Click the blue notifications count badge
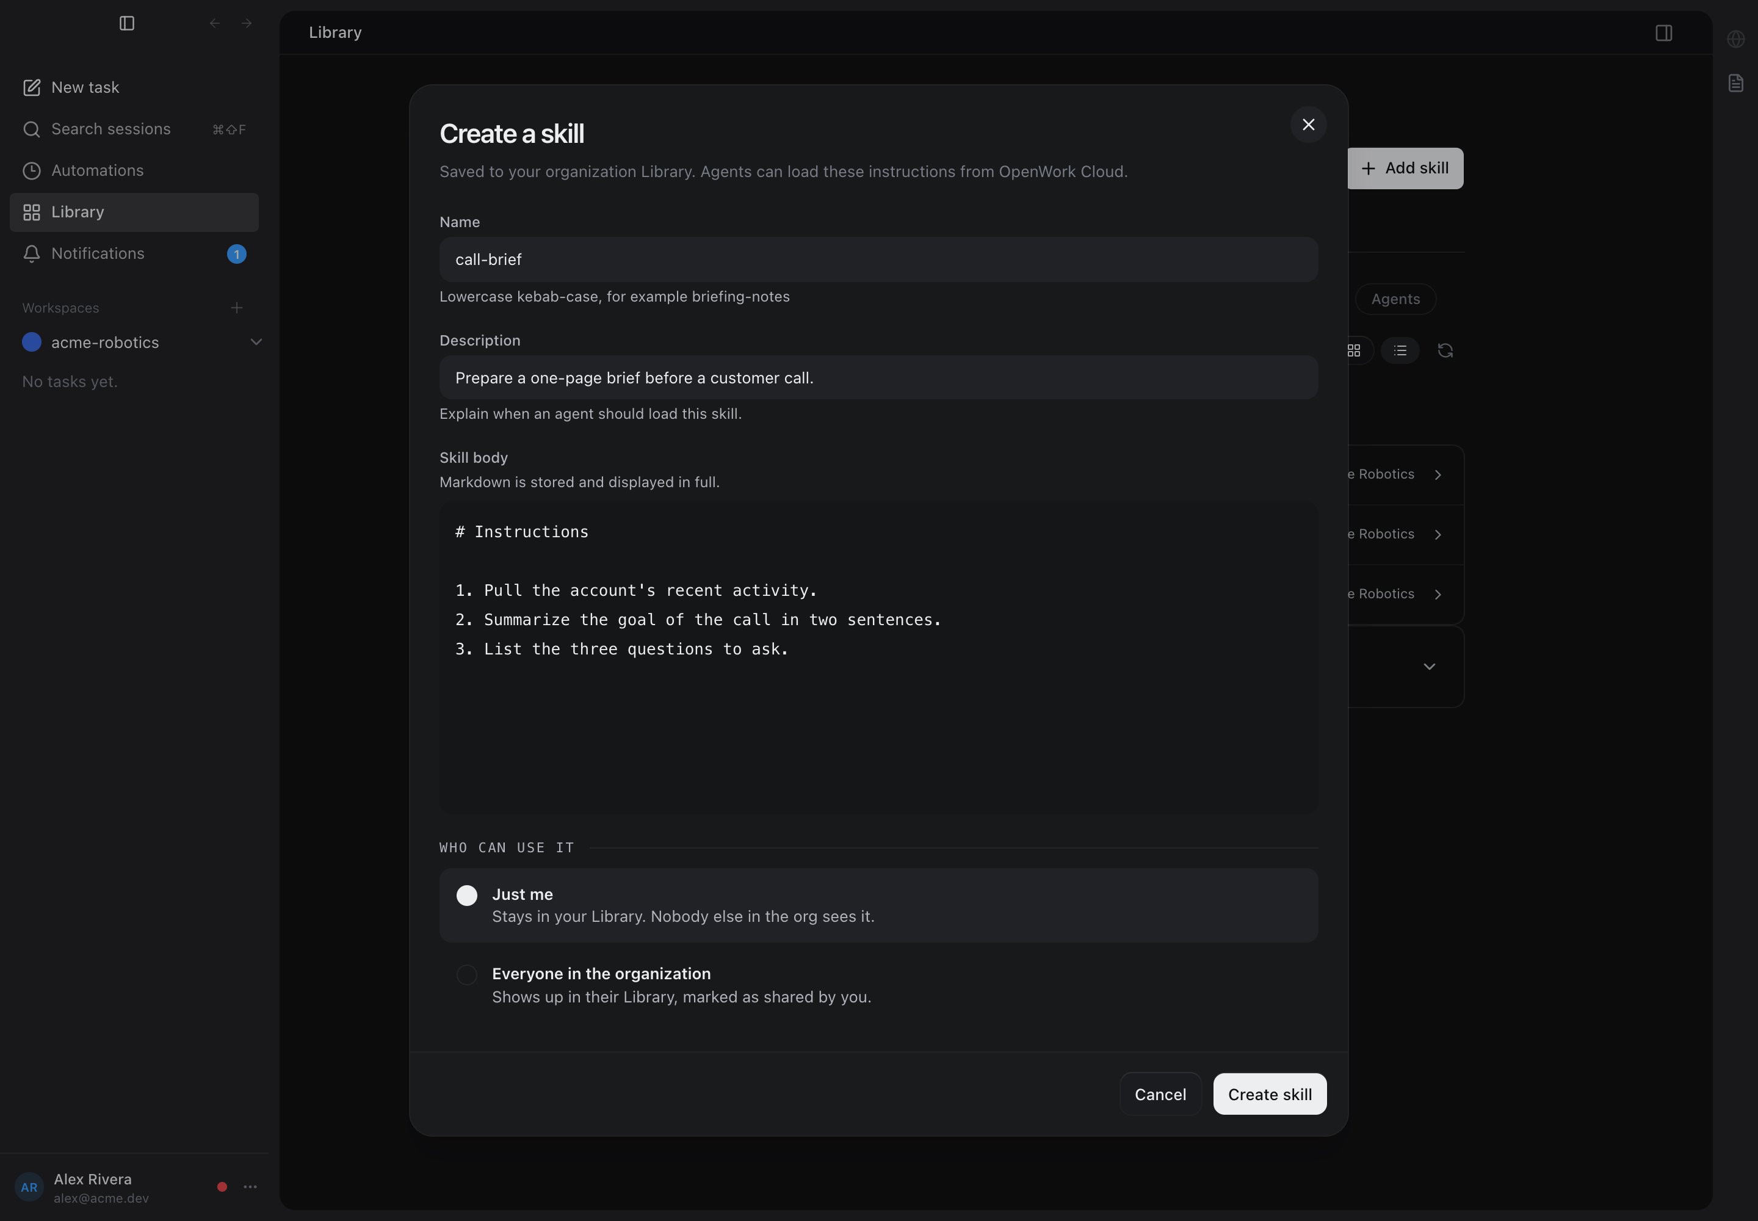The width and height of the screenshot is (1758, 1221). point(236,254)
